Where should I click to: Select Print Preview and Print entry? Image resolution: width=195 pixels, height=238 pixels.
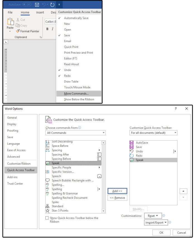(79, 52)
